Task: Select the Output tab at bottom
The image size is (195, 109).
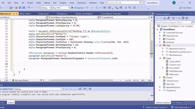Action: (11, 103)
